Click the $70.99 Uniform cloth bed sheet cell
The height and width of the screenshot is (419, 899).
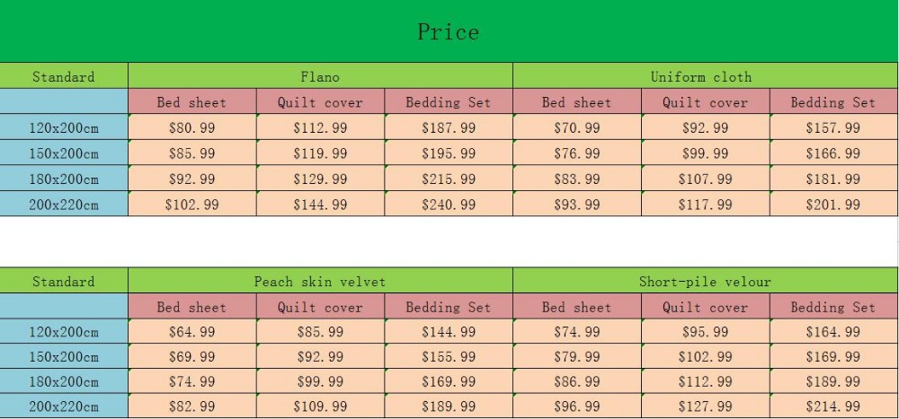577,127
